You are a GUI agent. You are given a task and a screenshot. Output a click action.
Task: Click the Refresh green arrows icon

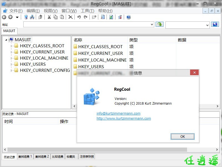click(111, 17)
